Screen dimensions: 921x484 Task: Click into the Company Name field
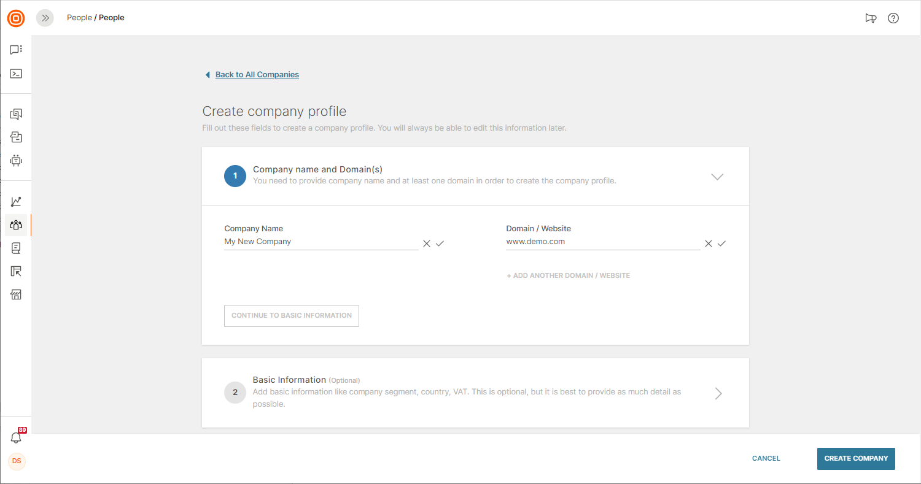point(321,242)
